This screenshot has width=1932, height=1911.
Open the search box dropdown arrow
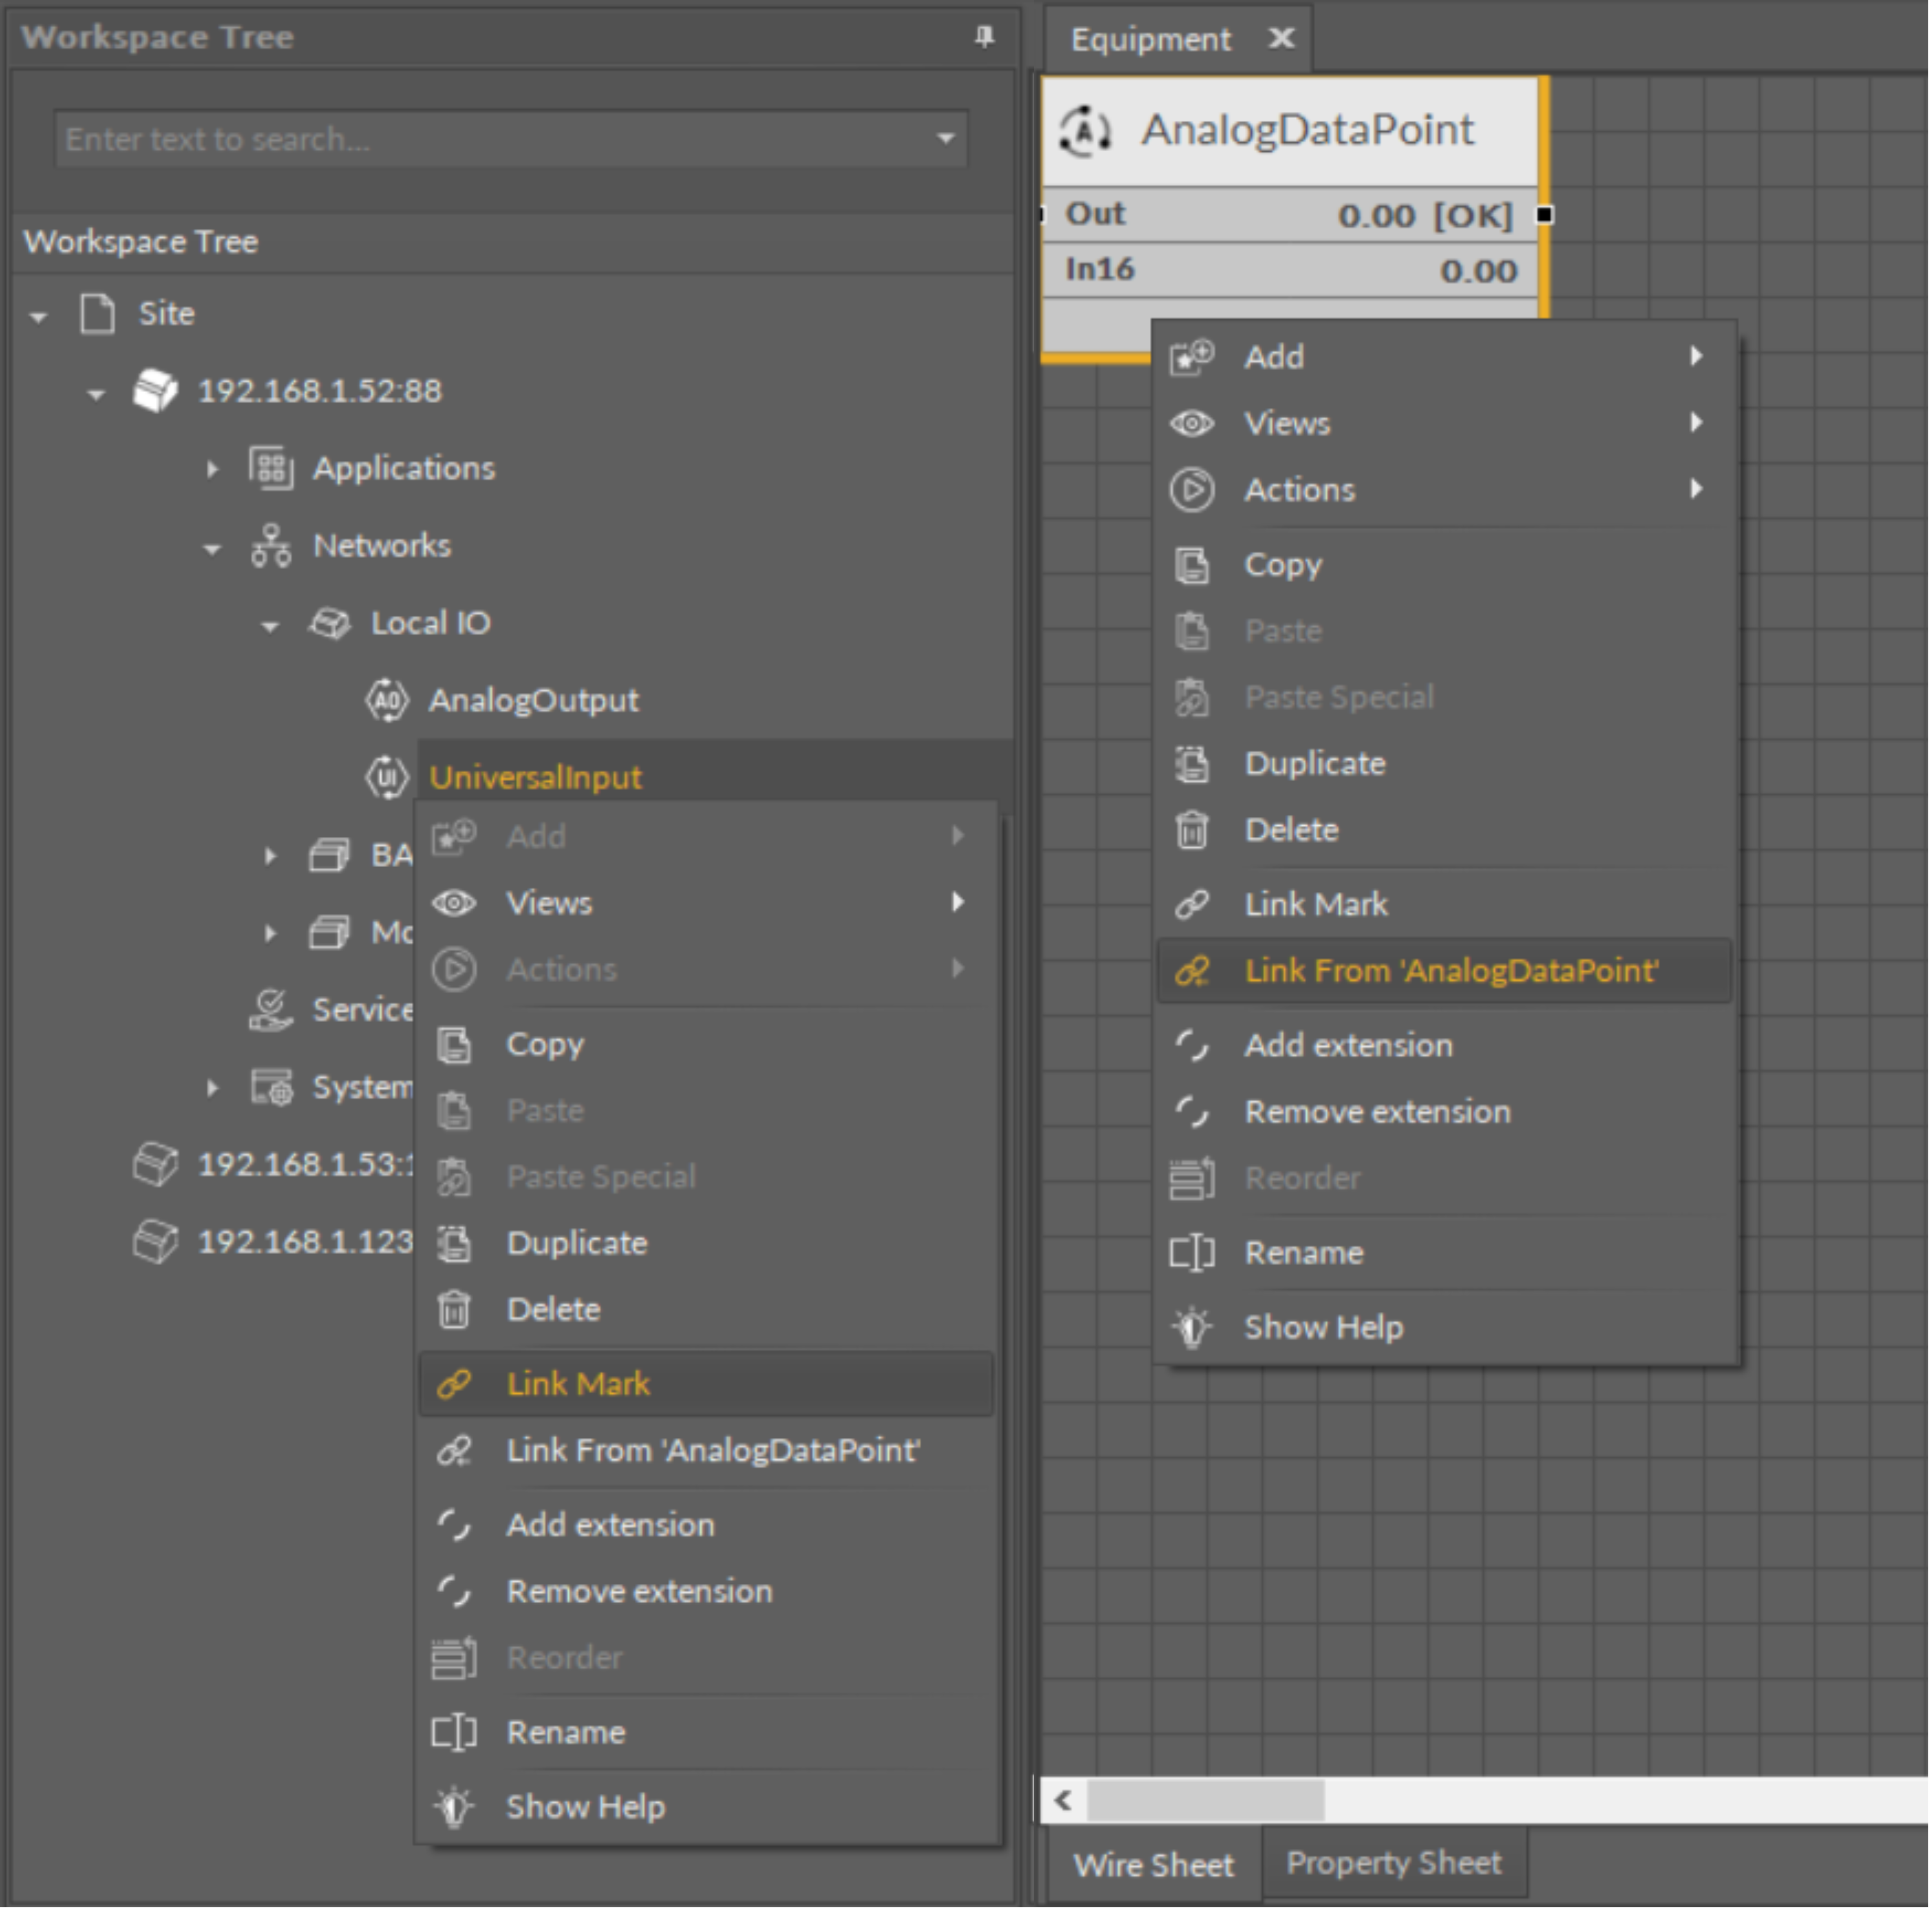point(945,138)
